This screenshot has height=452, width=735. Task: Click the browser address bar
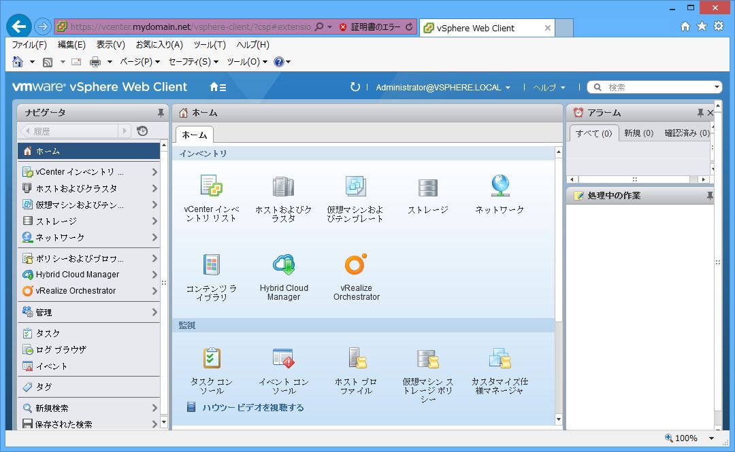(x=191, y=27)
